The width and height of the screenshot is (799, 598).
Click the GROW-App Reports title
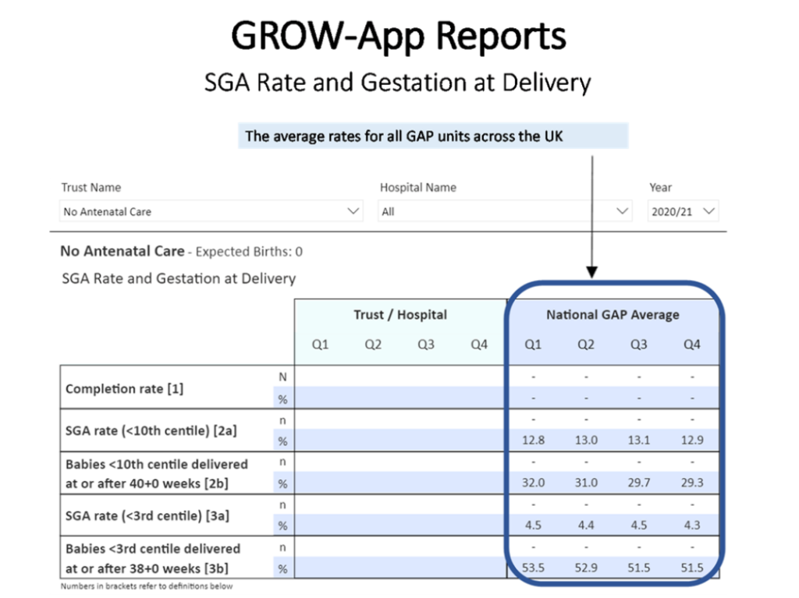coord(399,36)
